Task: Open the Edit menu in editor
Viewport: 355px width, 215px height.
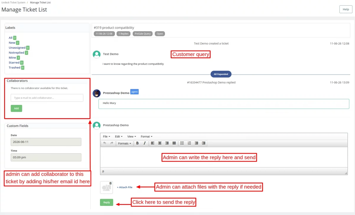Action: click(x=119, y=137)
